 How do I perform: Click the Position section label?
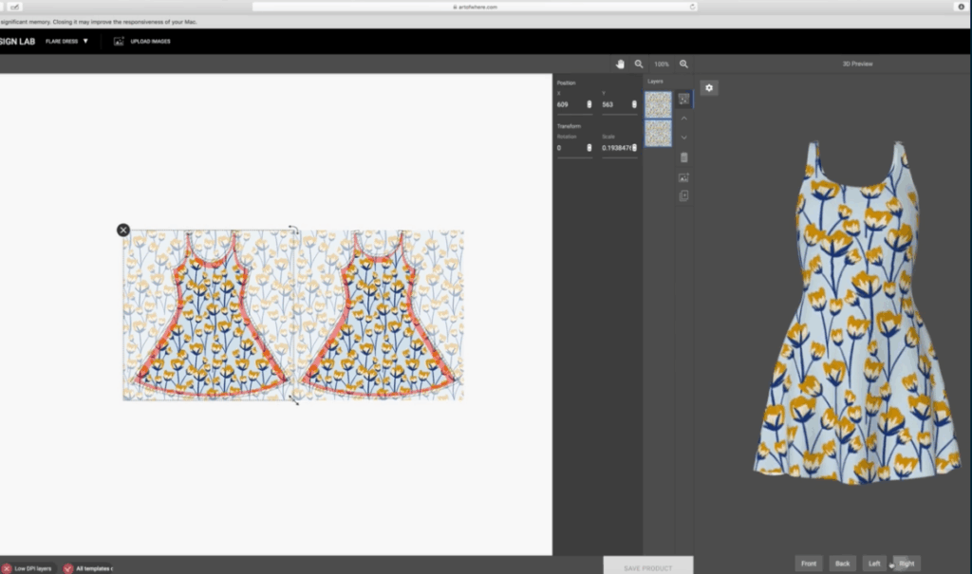pyautogui.click(x=566, y=83)
